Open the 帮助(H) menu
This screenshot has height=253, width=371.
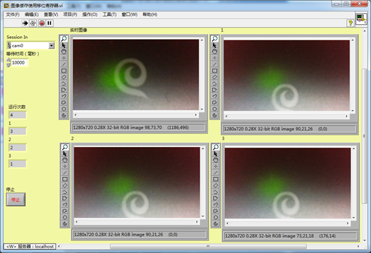(x=150, y=15)
